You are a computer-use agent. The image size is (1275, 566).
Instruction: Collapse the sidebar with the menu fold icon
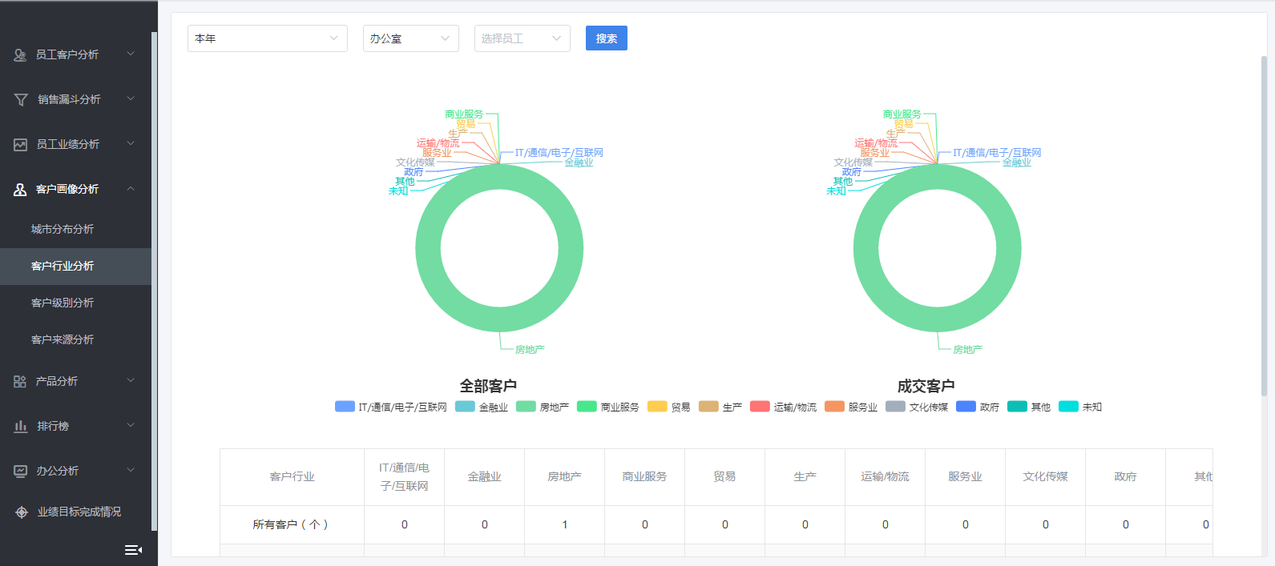coord(133,550)
